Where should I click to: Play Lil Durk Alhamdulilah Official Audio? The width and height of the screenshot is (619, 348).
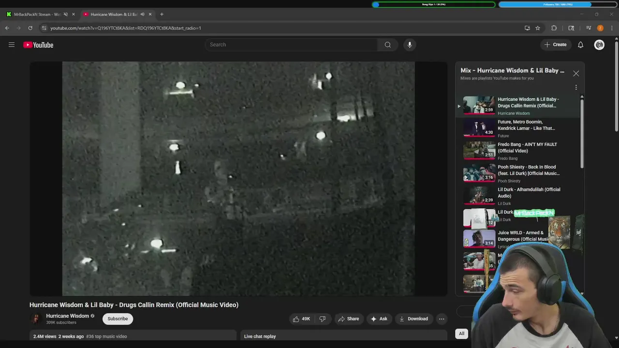pyautogui.click(x=517, y=196)
